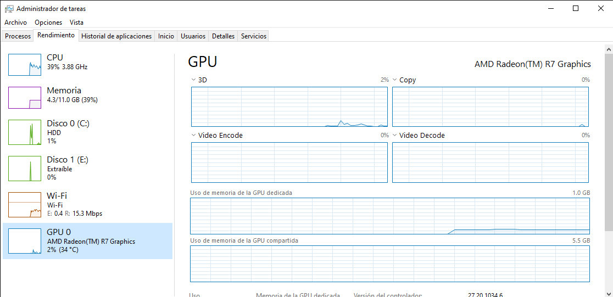Select the Wi-Fi throughput graph thumbnail
Image resolution: width=613 pixels, height=297 pixels.
point(25,205)
